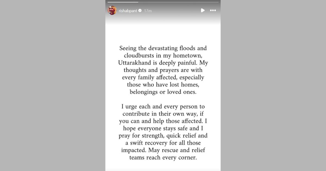This screenshot has height=171, width=326.
Task: Click the line 'cloudbursts in my hometown,'
Action: click(x=163, y=56)
